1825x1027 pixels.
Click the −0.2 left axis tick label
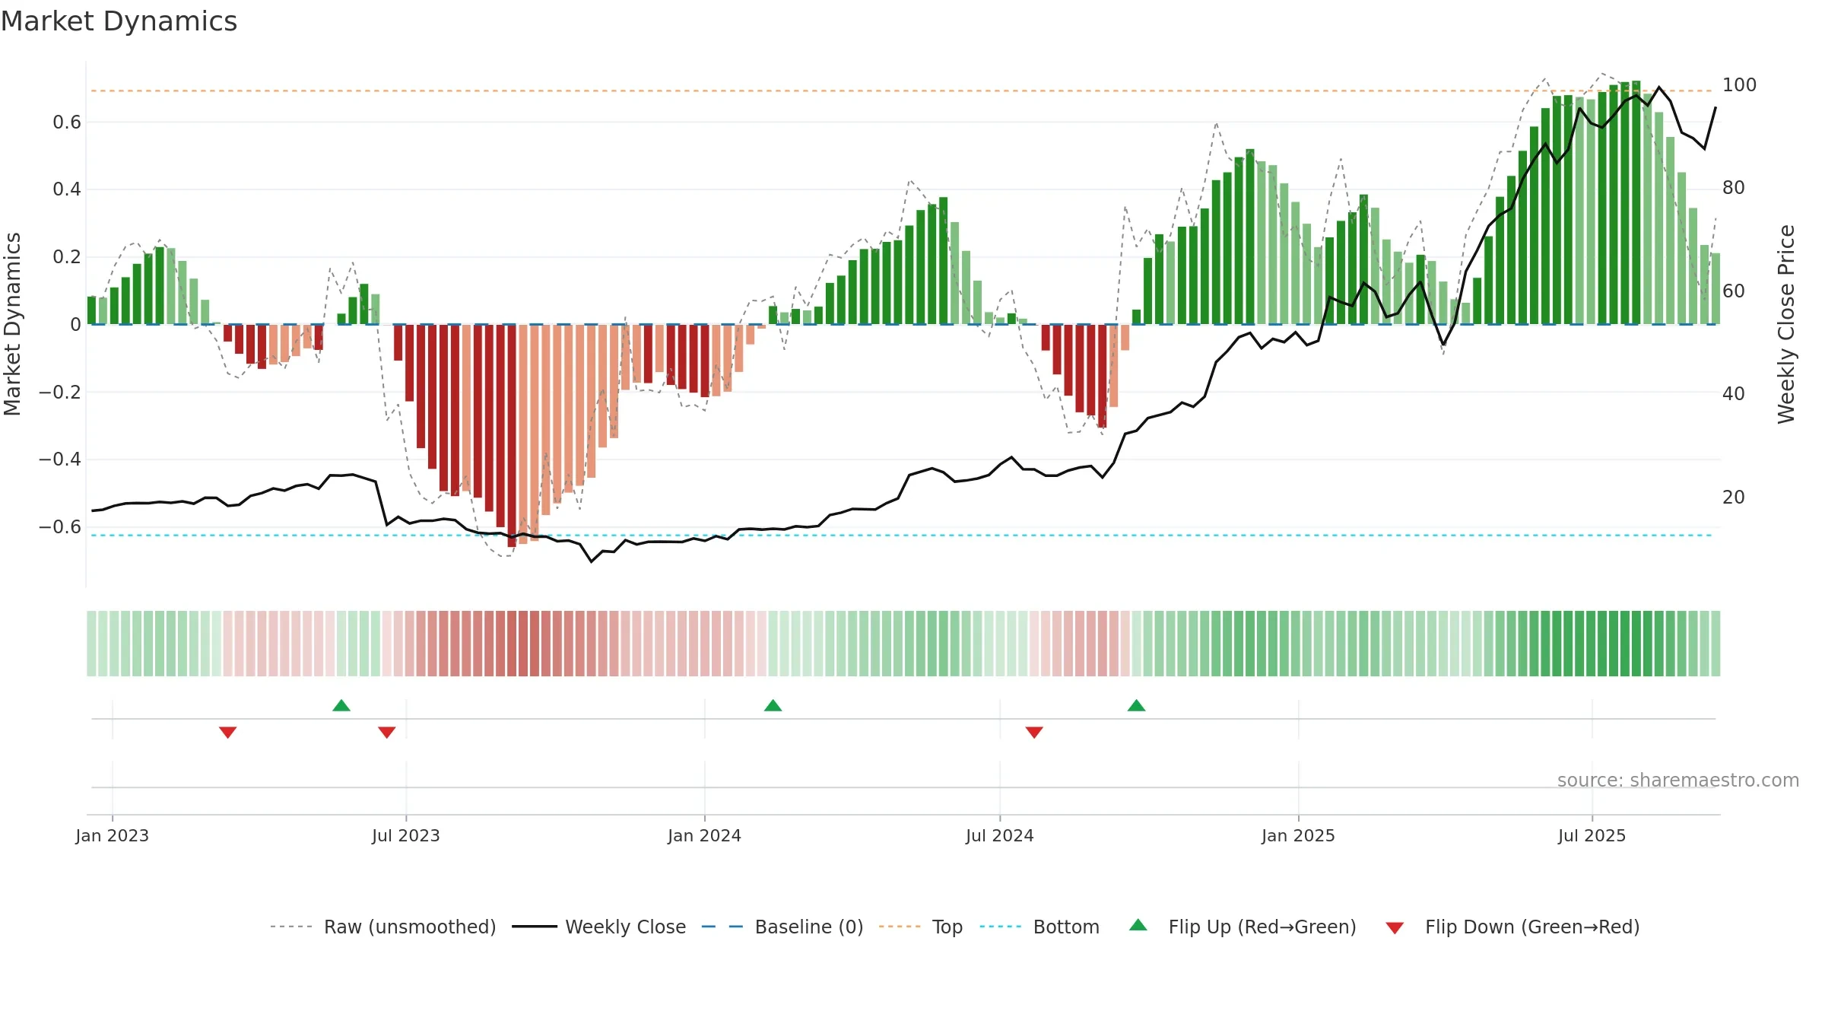(x=59, y=393)
